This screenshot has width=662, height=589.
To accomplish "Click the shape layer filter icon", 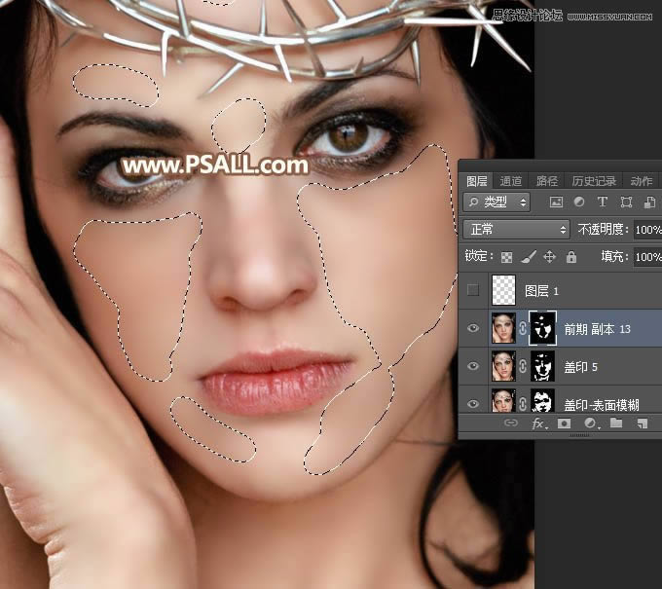I will (625, 202).
